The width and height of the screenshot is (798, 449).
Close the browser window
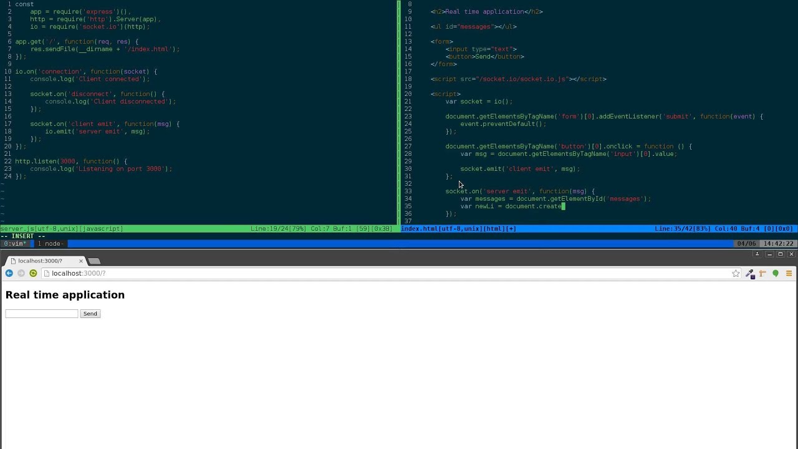click(x=791, y=254)
